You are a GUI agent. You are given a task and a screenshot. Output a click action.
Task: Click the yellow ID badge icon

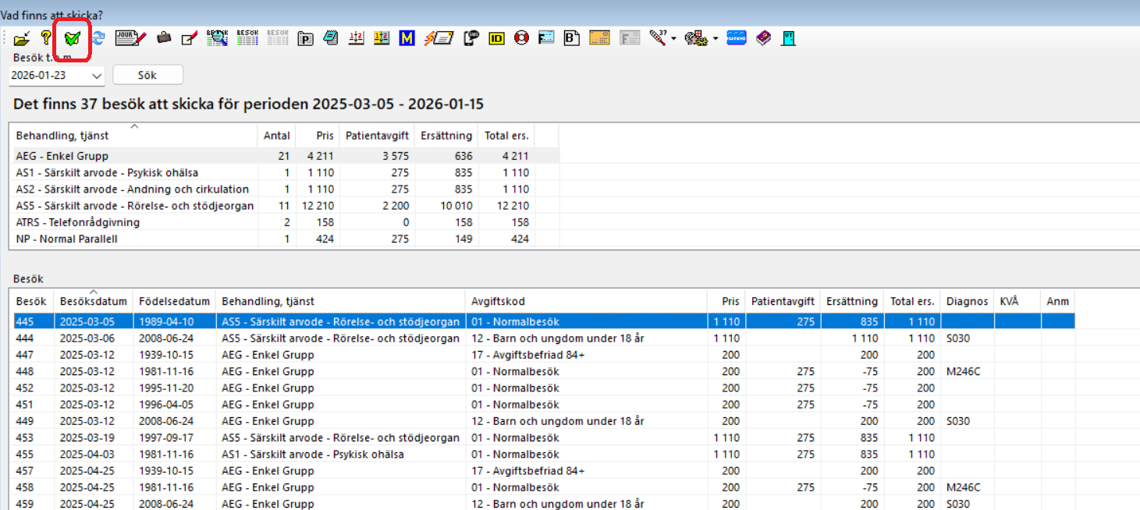tap(496, 37)
